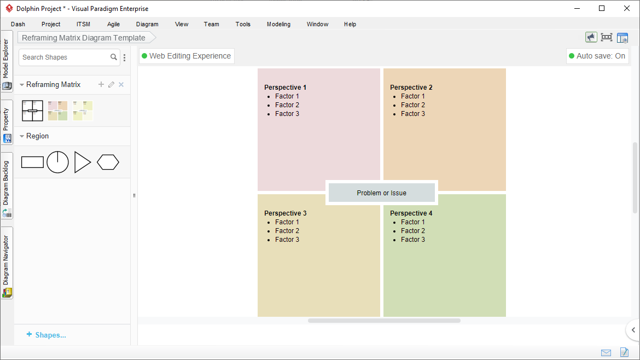Viewport: 640px width, 360px height.
Task: Select the Problem or Issue box
Action: coord(382,193)
